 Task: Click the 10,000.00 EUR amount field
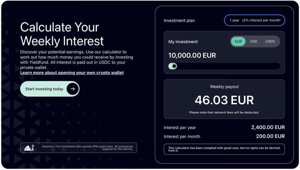(192, 55)
